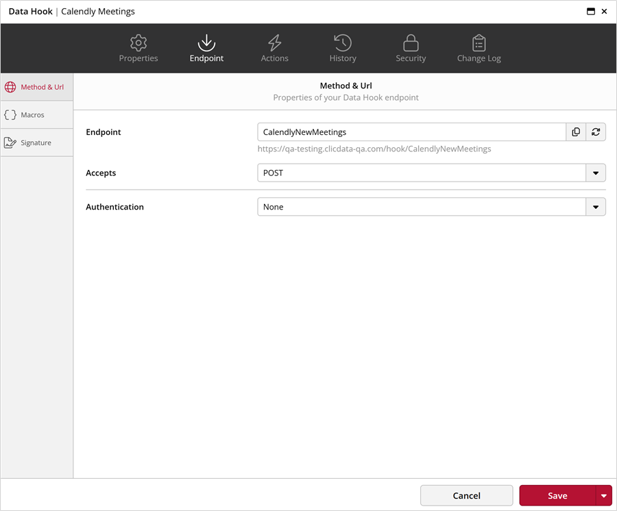Expand the Authentication None dropdown arrow

(596, 207)
